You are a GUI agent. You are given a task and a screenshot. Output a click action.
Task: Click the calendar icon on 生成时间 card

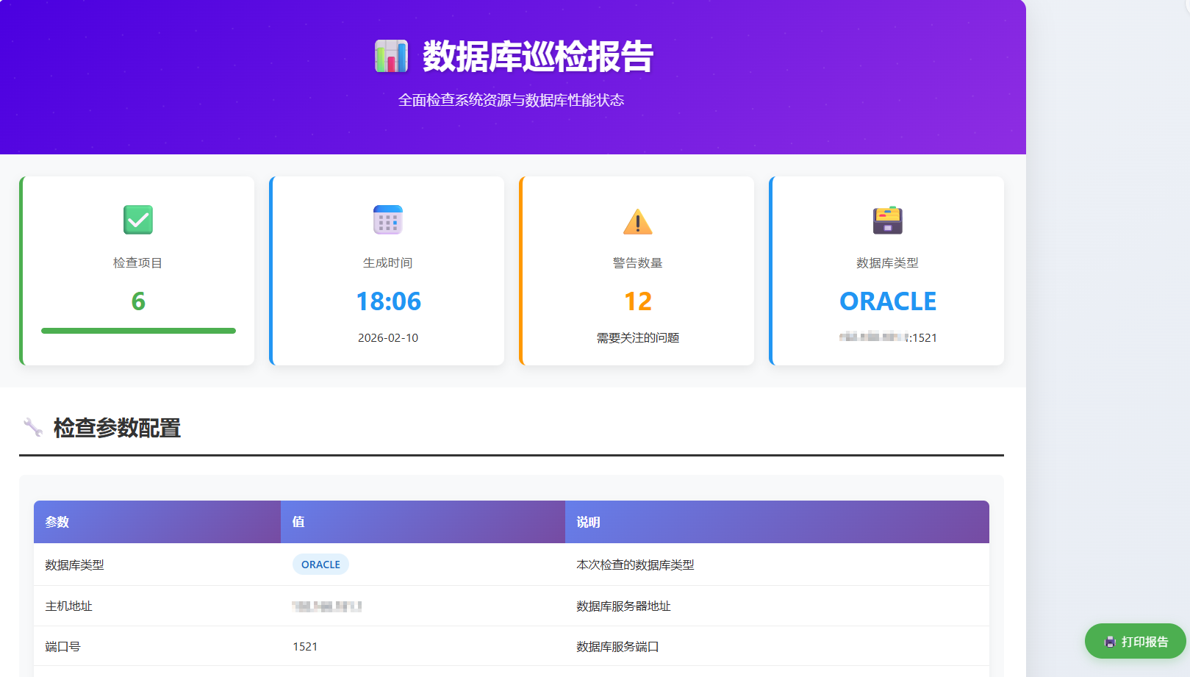[388, 220]
